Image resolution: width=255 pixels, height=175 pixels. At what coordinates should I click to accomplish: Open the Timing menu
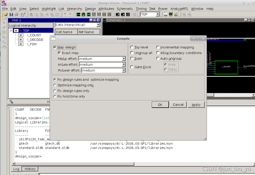141,9
